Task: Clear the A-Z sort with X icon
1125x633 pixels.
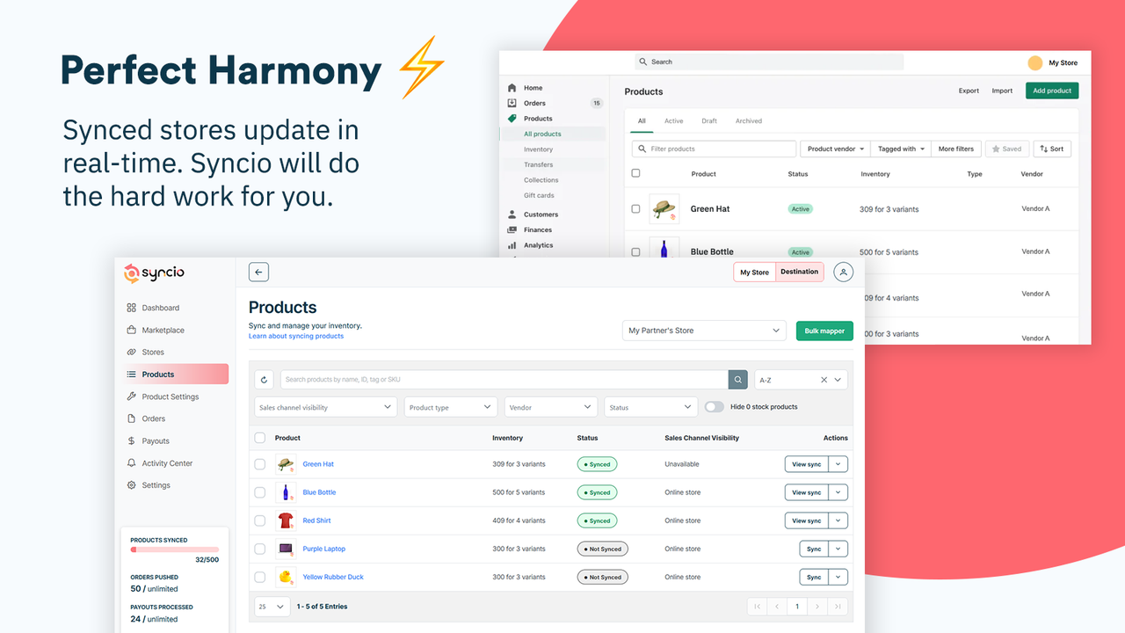Action: (824, 380)
